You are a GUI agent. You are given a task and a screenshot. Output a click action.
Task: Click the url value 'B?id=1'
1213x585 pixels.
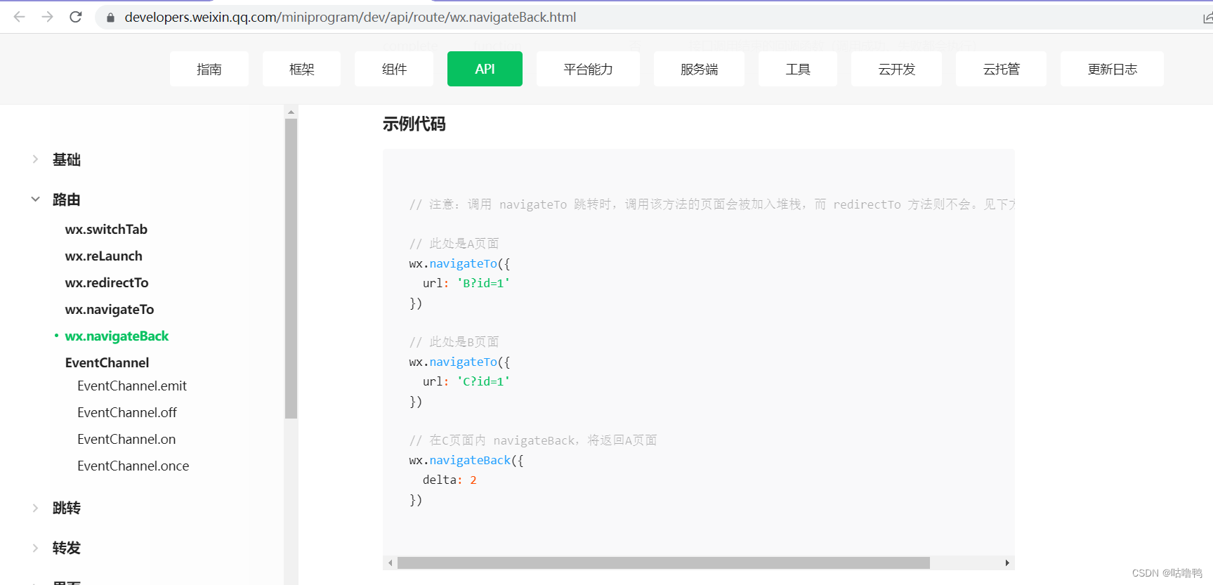pos(483,283)
